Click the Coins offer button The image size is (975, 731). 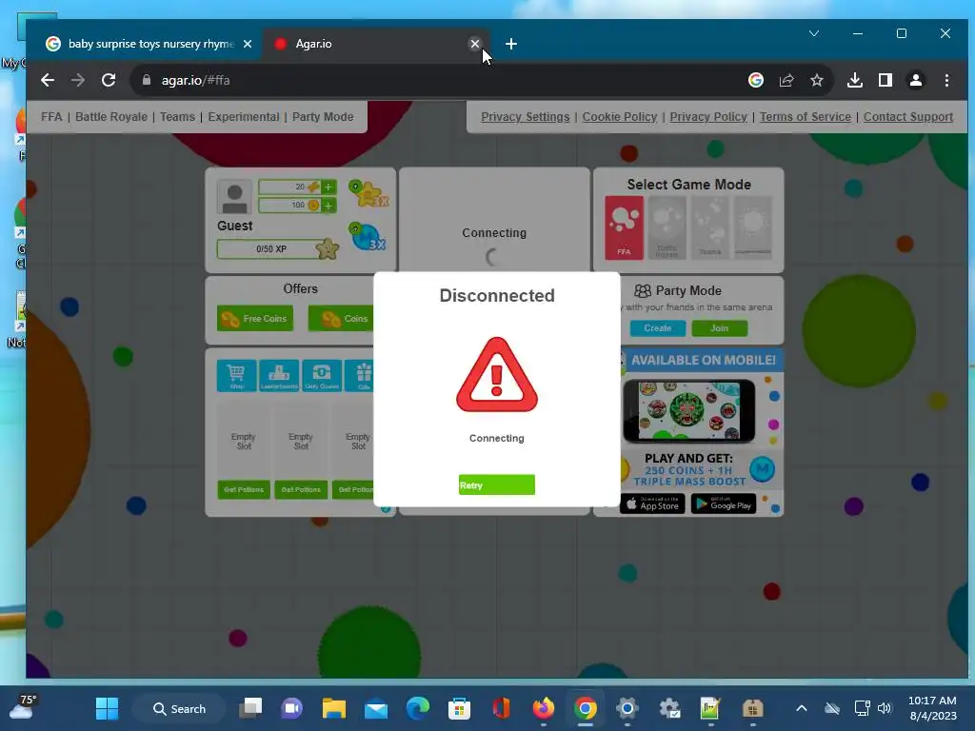pyautogui.click(x=342, y=318)
